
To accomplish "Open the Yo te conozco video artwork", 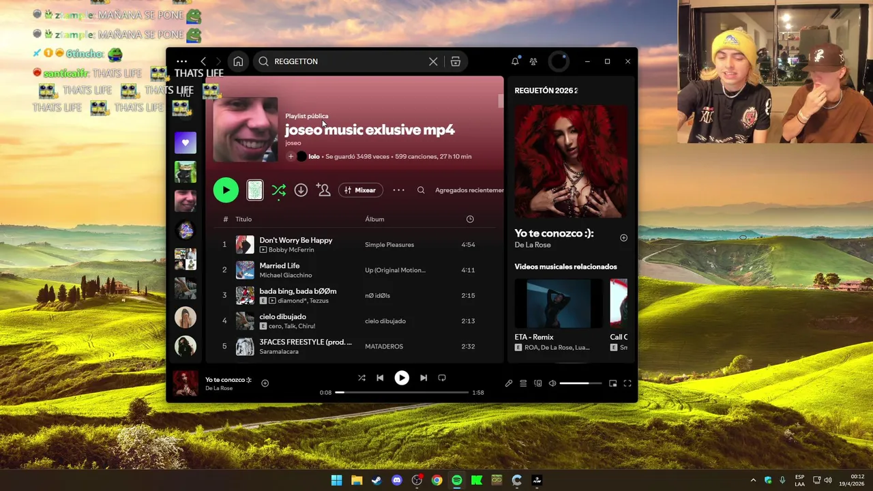I will click(x=571, y=161).
